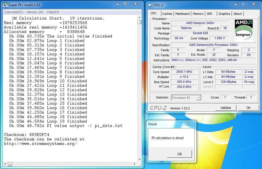Open the About...(A) menu in Super PI
262x169 pixels.
pos(35,12)
